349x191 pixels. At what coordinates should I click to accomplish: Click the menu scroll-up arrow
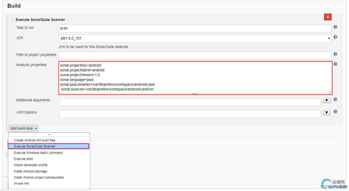coord(49,134)
